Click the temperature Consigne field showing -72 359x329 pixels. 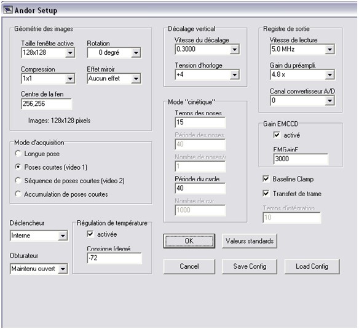point(114,258)
